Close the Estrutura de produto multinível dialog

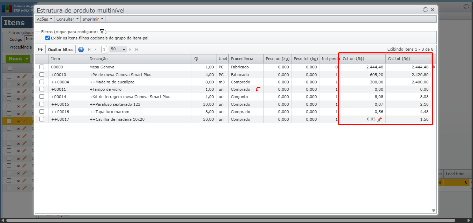tap(433, 10)
